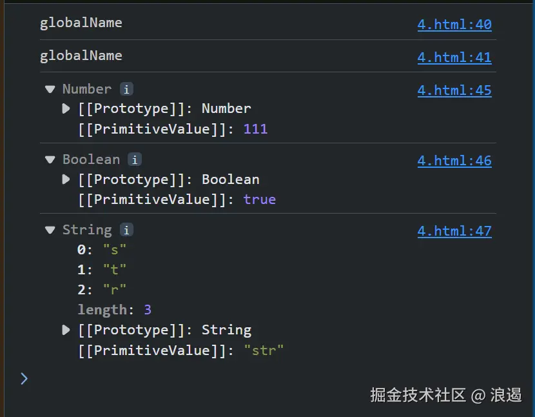Click the info icon beside Boolean

134,159
